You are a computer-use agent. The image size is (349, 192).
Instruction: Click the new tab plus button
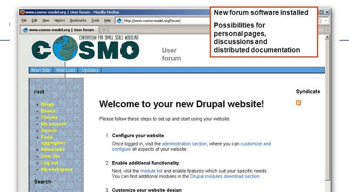coord(104,29)
